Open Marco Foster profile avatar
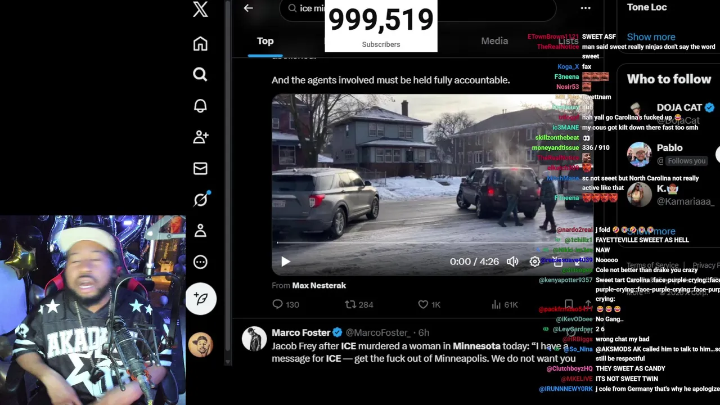The height and width of the screenshot is (405, 720). coord(254,339)
